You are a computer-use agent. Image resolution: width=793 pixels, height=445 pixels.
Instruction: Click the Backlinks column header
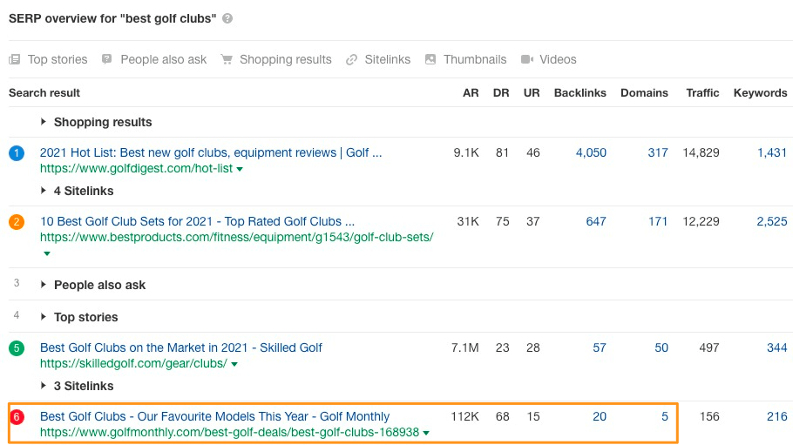(x=580, y=93)
